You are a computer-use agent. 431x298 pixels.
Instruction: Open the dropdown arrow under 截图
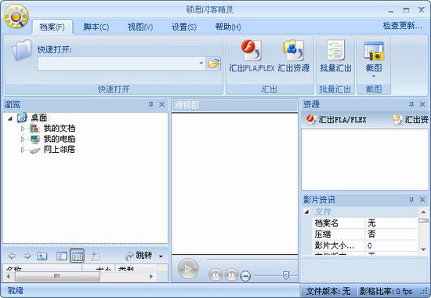click(x=374, y=76)
